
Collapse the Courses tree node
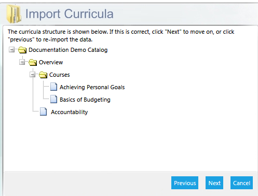point(32,75)
